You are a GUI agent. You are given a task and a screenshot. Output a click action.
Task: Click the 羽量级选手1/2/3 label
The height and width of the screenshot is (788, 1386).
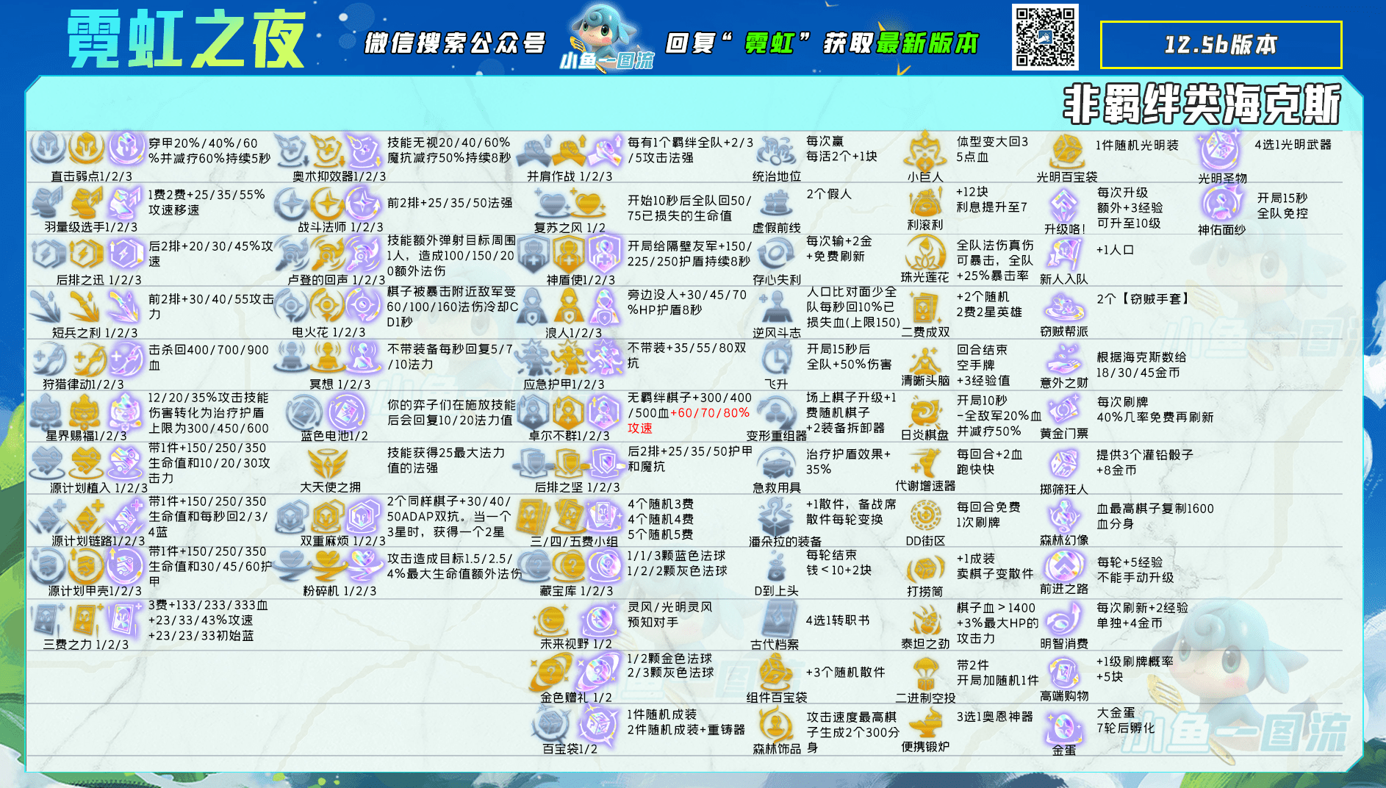(91, 227)
